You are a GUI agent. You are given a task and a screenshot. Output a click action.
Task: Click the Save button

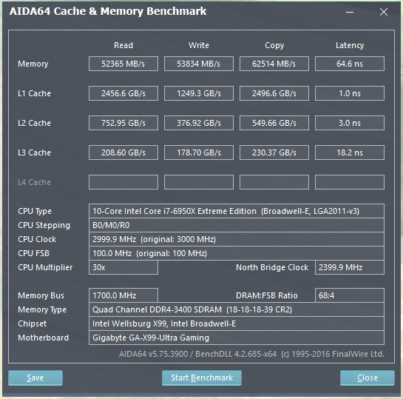pos(35,378)
